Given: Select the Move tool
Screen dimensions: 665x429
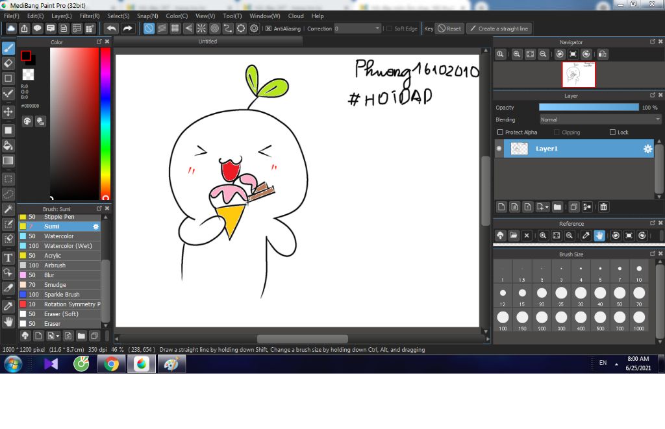Looking at the screenshot, I should pos(8,112).
